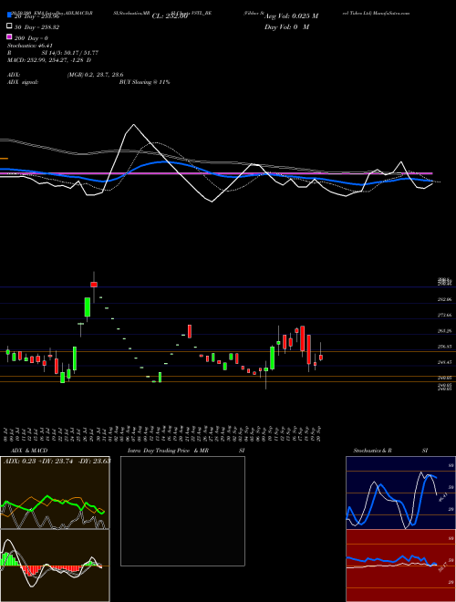Click the 'Avg Vol: 0.025 M' label

[291, 16]
